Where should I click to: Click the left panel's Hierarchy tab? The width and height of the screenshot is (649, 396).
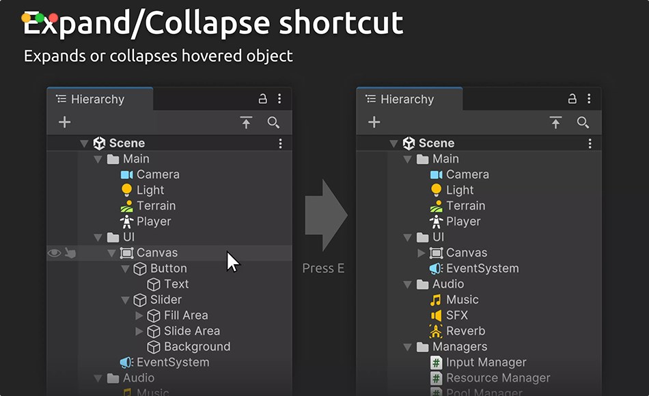(91, 98)
